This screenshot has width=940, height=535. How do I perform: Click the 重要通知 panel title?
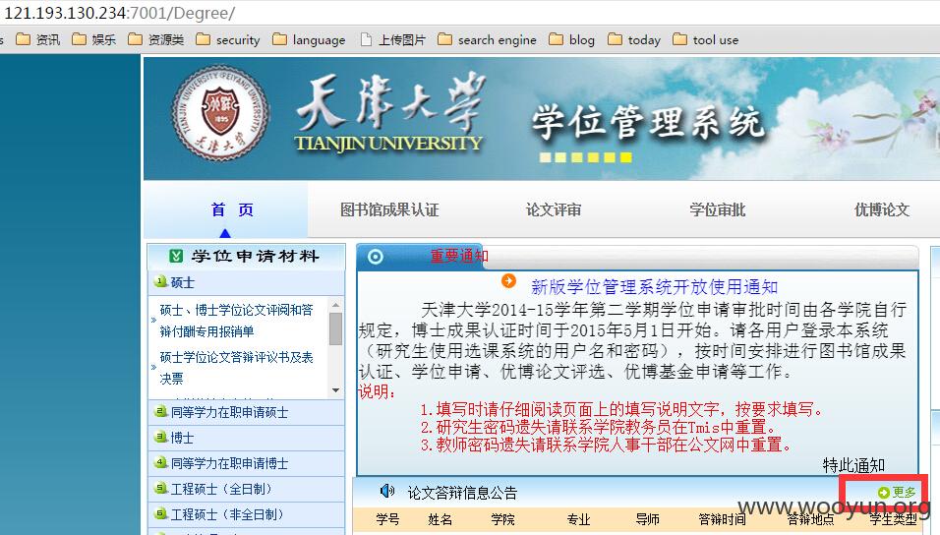(459, 256)
